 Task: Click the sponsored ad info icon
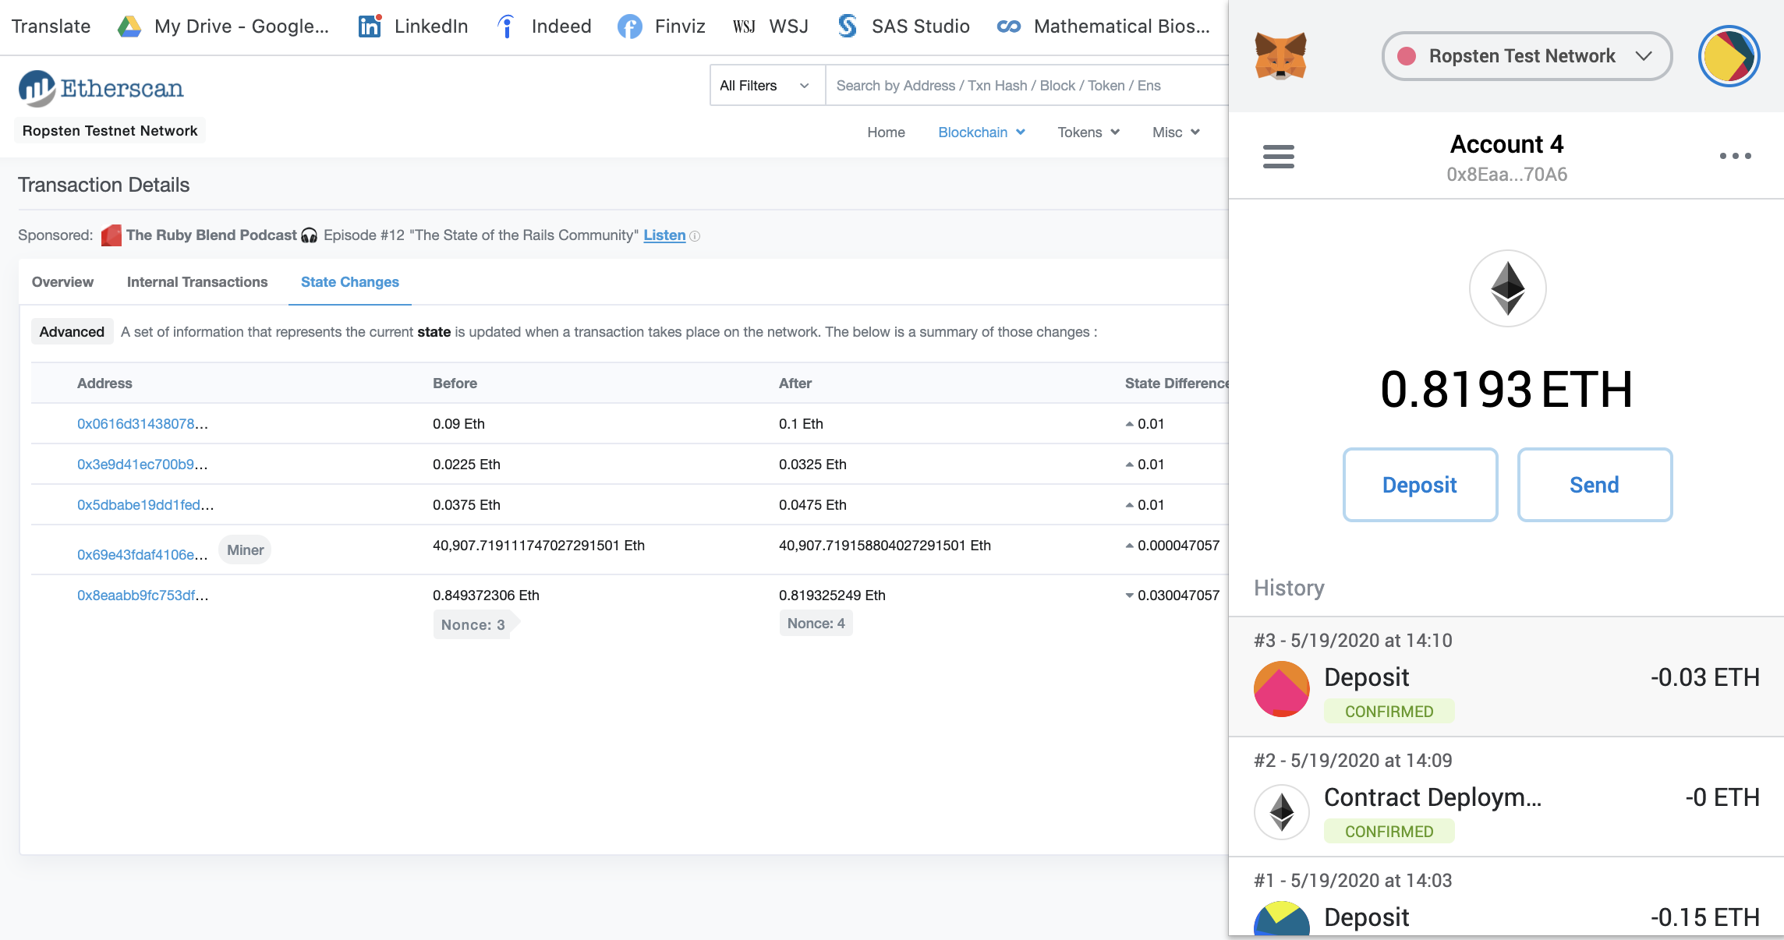pos(695,236)
